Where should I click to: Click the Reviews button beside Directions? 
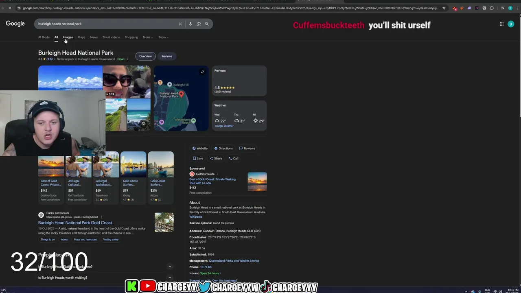[247, 149]
